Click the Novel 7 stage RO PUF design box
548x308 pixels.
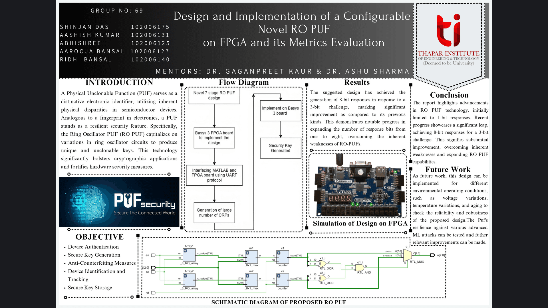point(214,96)
